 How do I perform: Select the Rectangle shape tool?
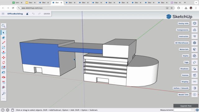click(x=3, y=48)
